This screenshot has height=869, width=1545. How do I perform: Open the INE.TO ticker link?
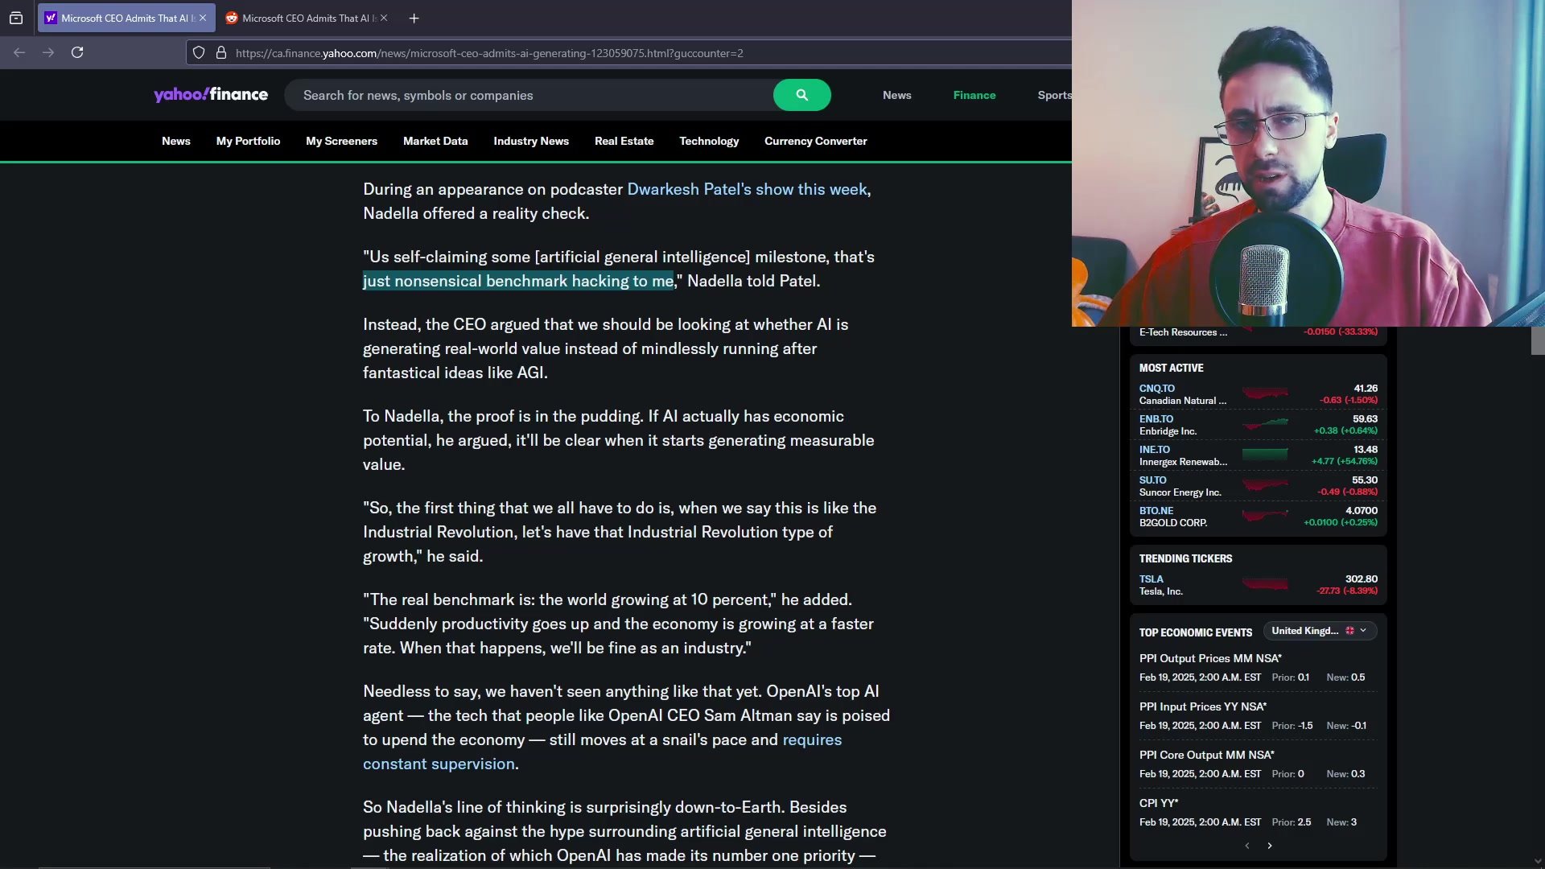[1154, 449]
